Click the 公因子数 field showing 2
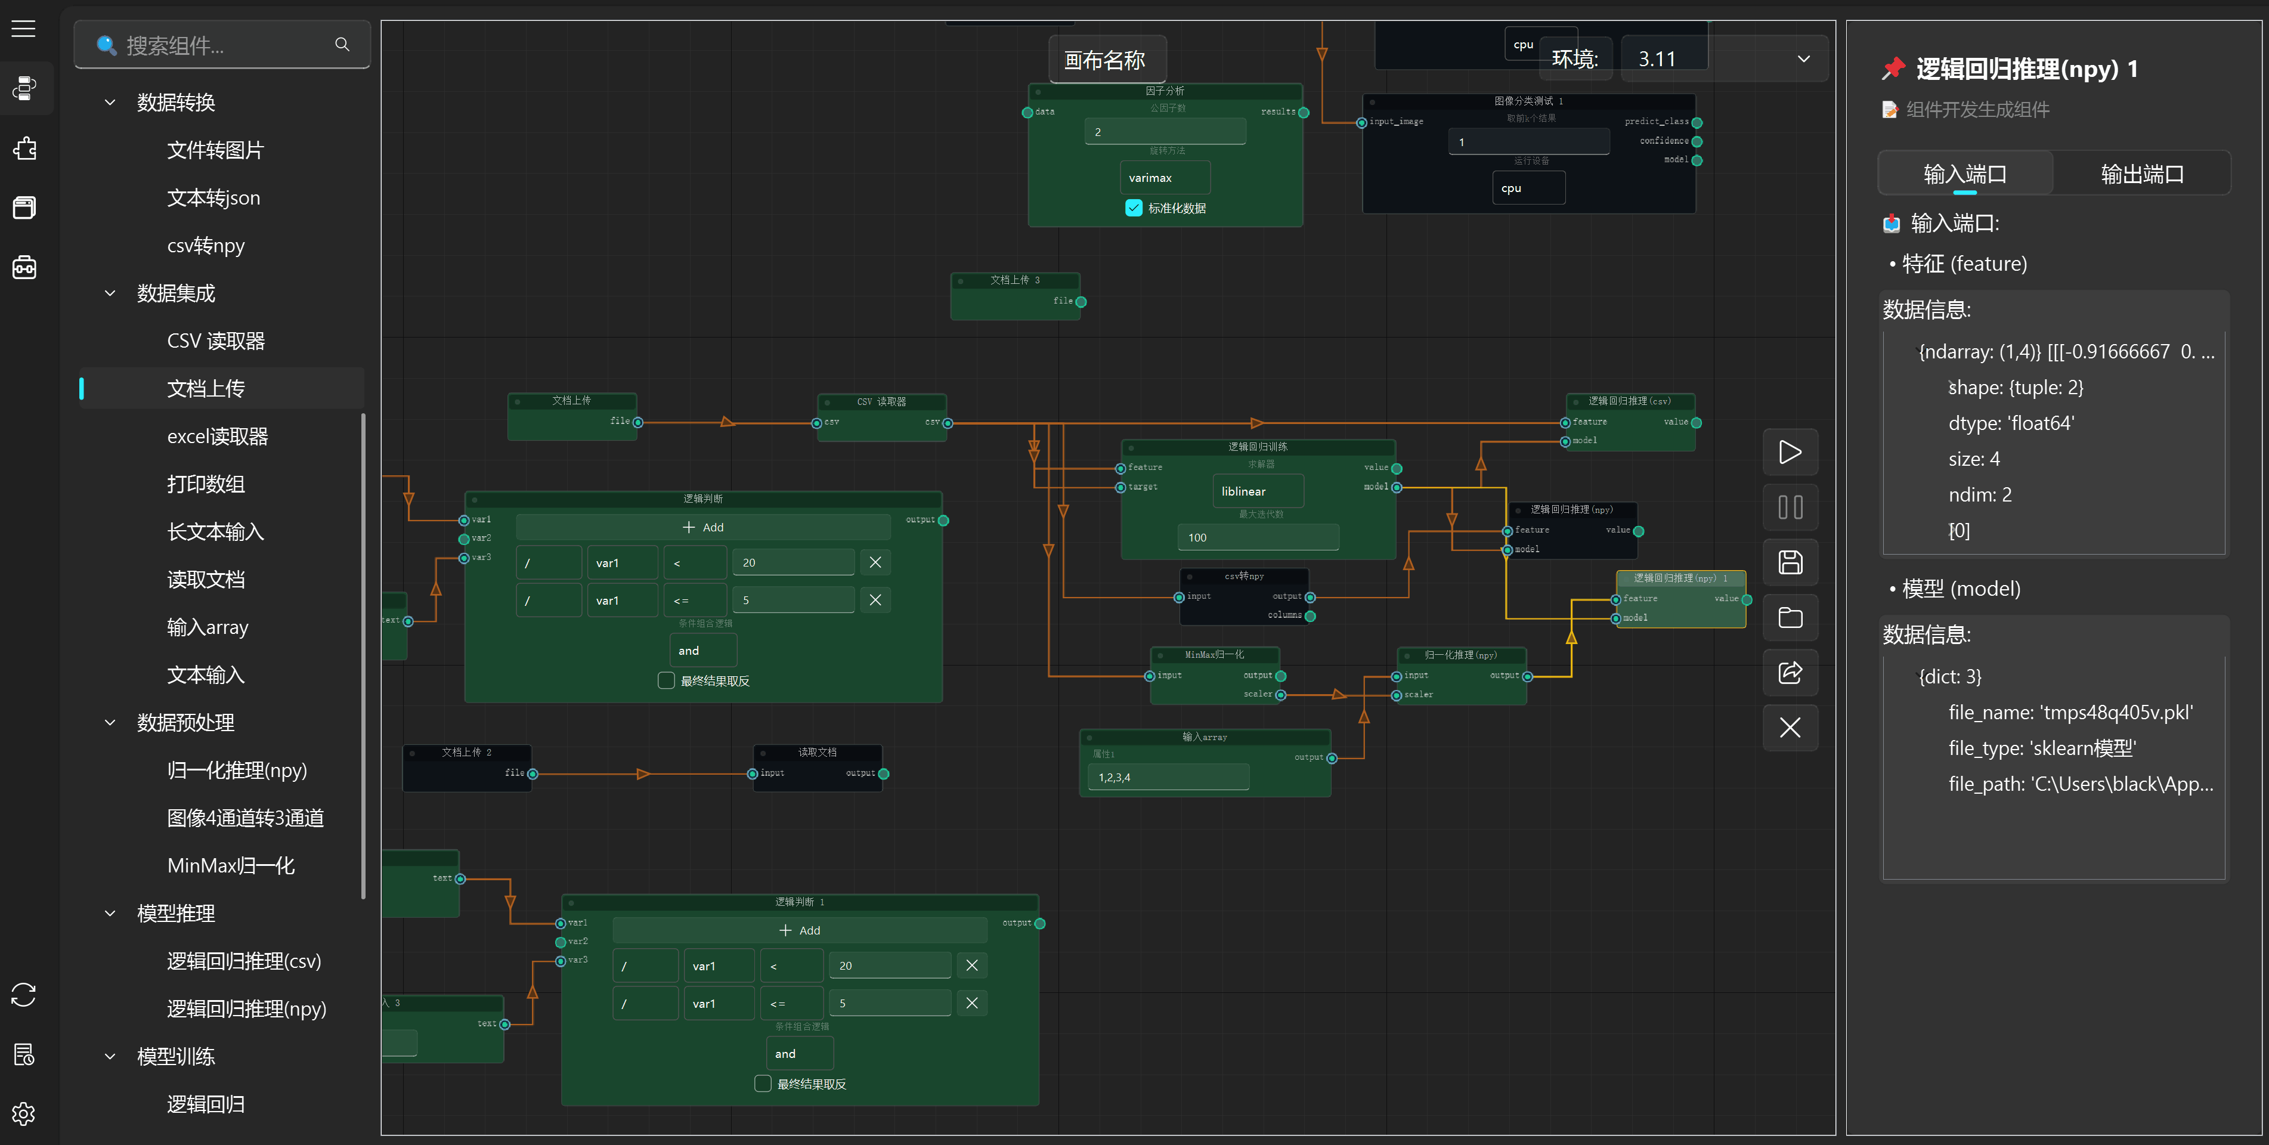This screenshot has height=1145, width=2269. [x=1165, y=131]
